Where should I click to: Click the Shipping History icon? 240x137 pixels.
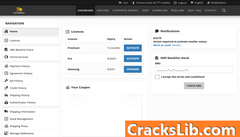coord(6,95)
